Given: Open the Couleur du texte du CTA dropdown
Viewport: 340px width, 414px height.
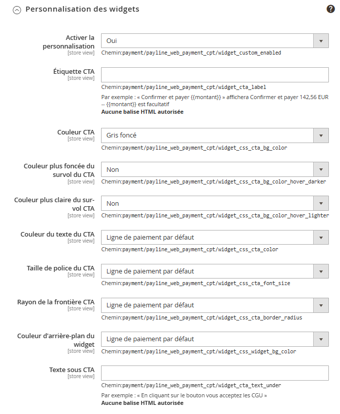Looking at the screenshot, I should (x=215, y=237).
